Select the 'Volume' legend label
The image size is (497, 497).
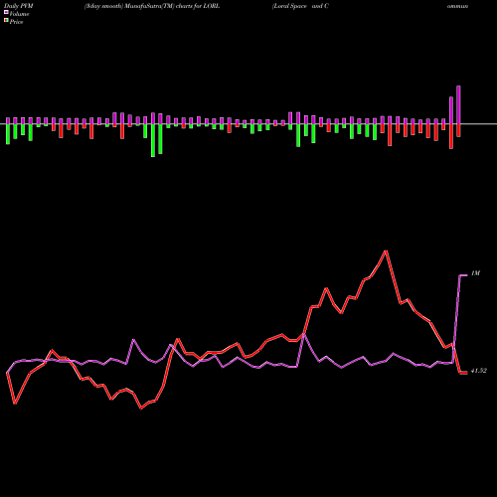tap(19, 14)
